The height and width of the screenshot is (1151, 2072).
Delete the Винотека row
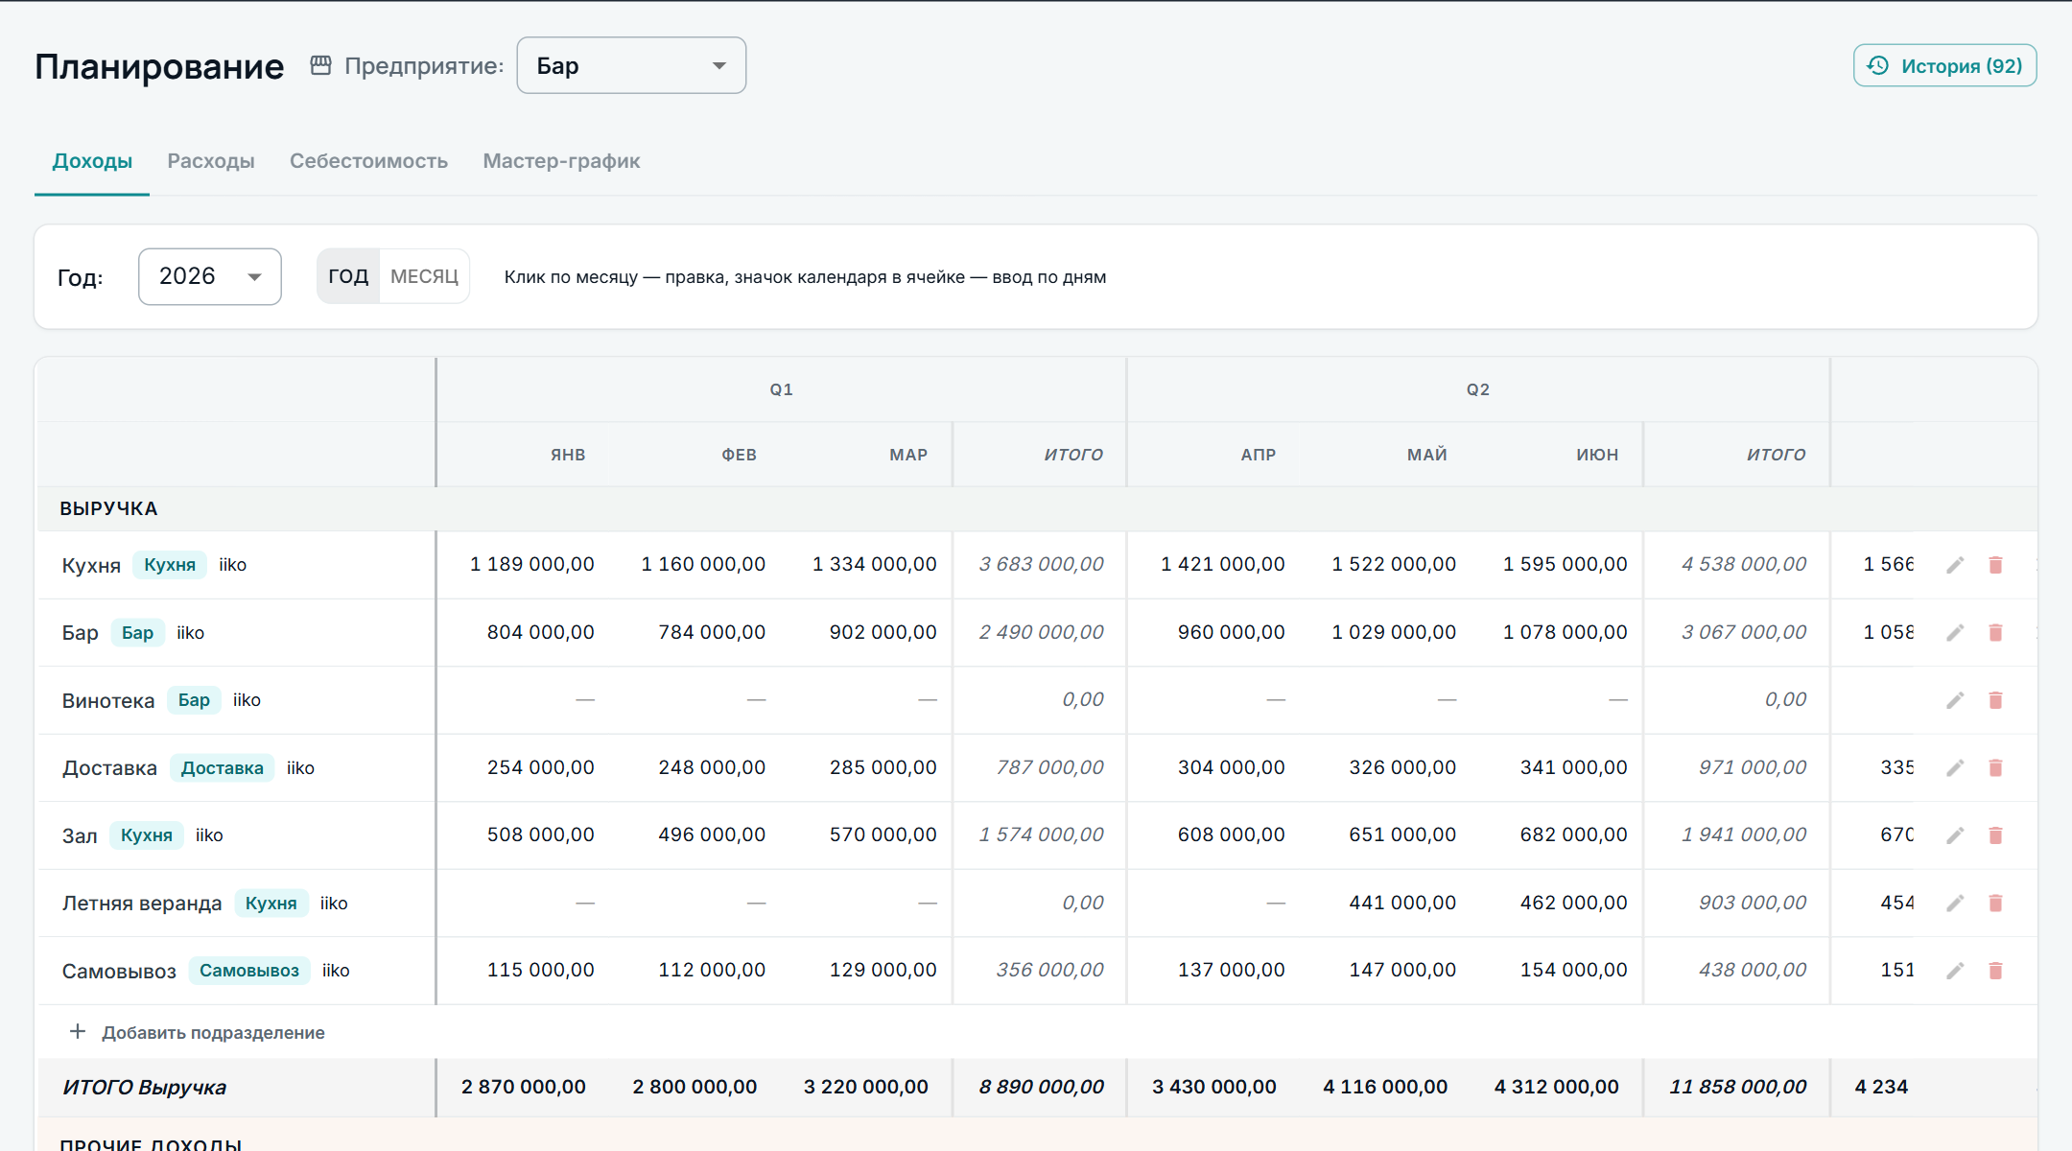point(1996,700)
